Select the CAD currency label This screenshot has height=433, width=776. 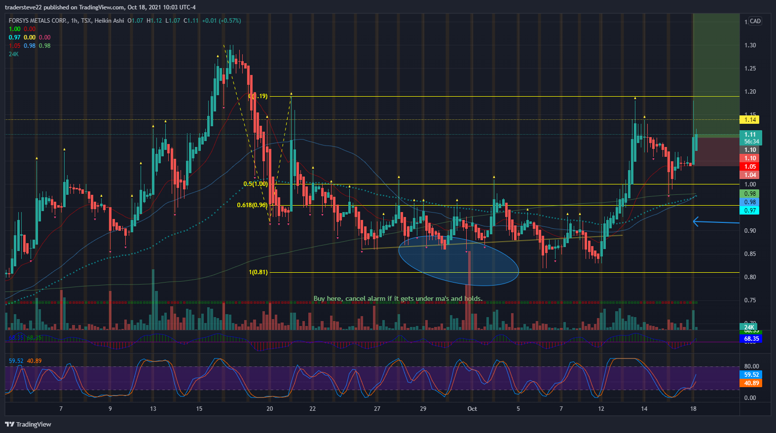(x=755, y=21)
